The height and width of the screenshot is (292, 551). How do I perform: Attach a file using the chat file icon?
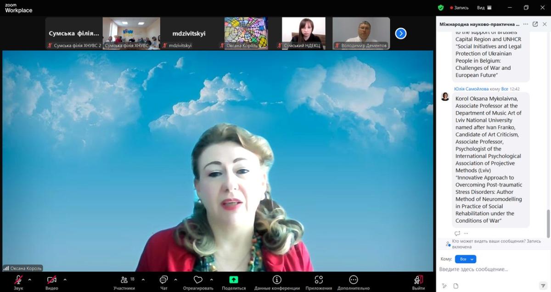456,286
